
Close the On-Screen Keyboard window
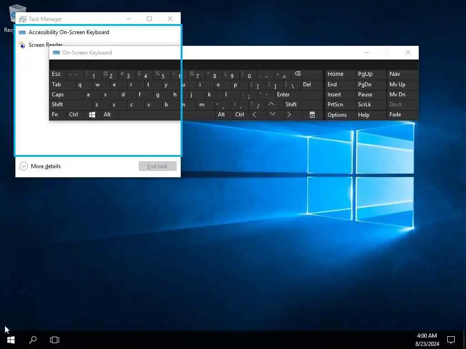(408, 53)
